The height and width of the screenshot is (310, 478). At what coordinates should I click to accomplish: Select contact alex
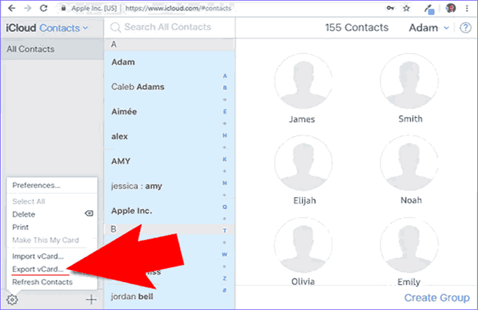click(x=169, y=136)
